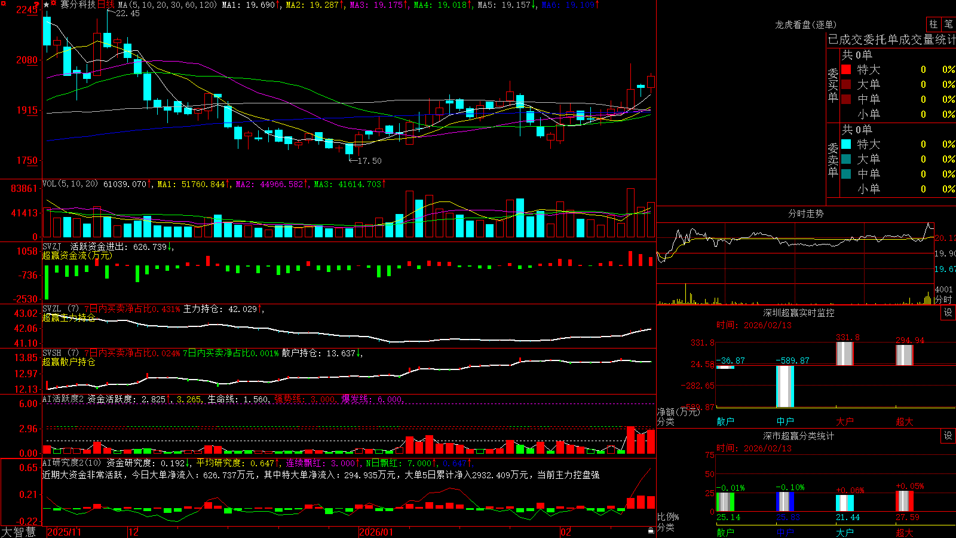Click the blue 中户 25.83 bar in 分类统计
The image size is (956, 538).
click(x=785, y=502)
